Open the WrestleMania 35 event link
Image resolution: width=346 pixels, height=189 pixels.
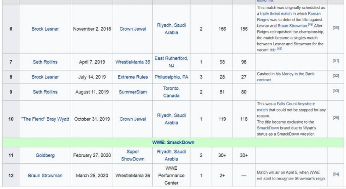click(132, 62)
